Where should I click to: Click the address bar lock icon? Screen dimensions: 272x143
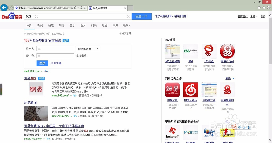coord(81,8)
